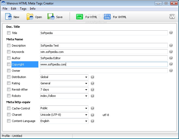
Task: Open the Robots dropdown showing index,follow
Action: 64,96
